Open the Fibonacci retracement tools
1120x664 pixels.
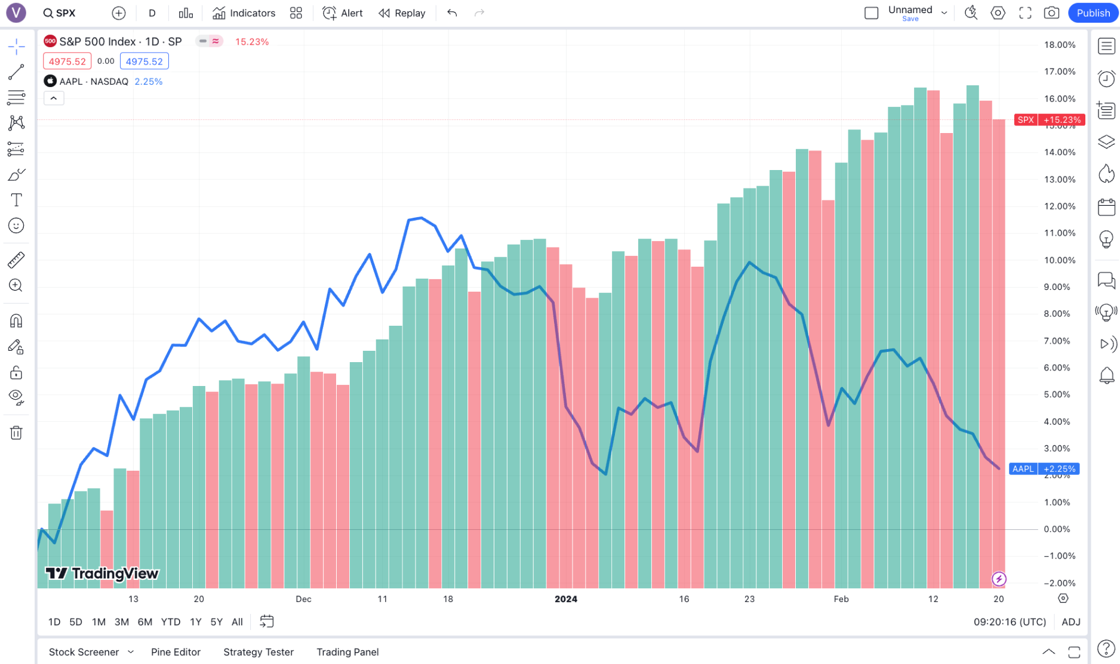pos(16,97)
